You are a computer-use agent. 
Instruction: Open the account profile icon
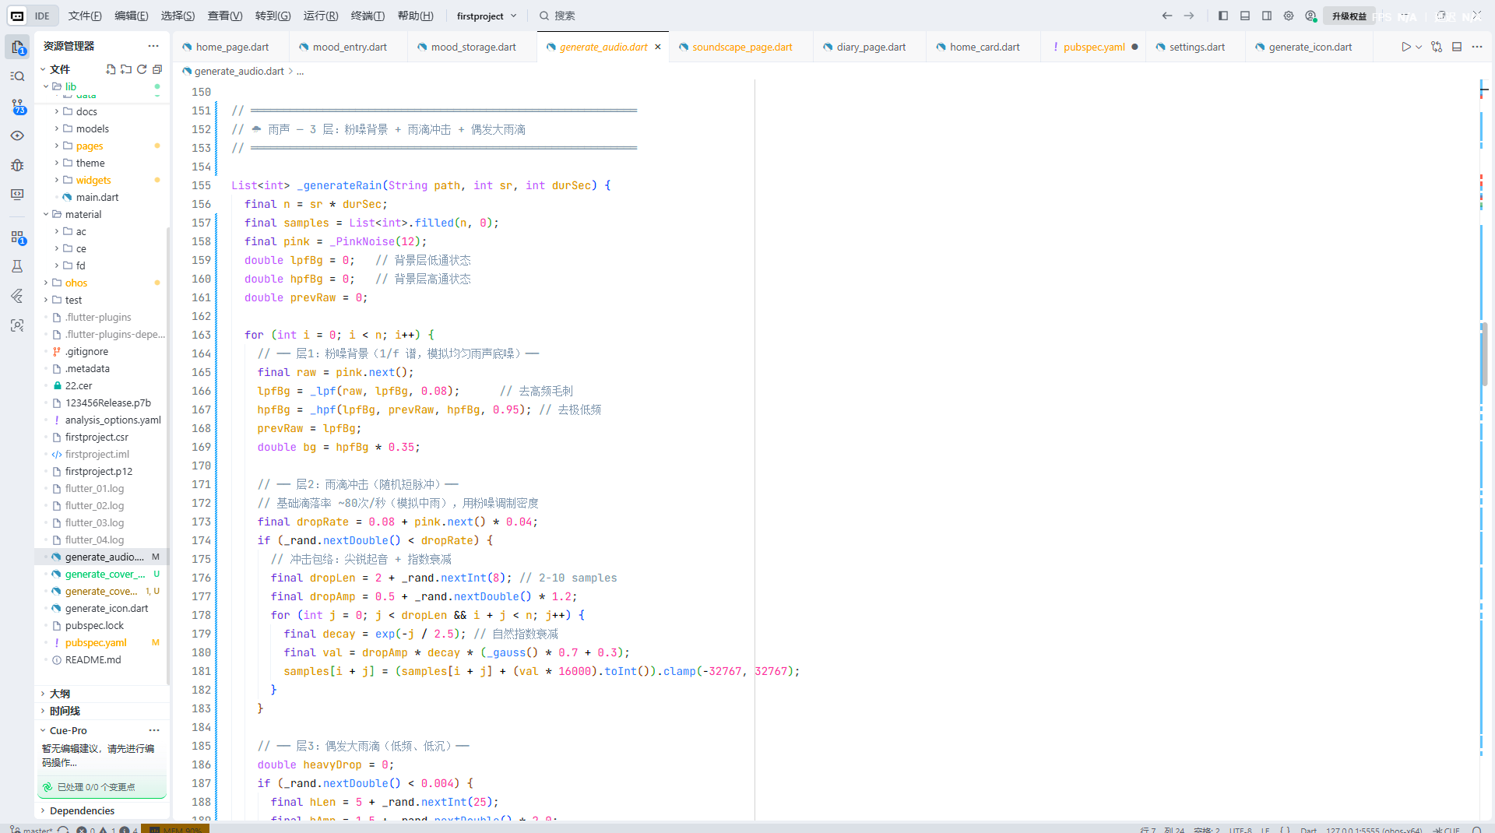[x=1310, y=16]
